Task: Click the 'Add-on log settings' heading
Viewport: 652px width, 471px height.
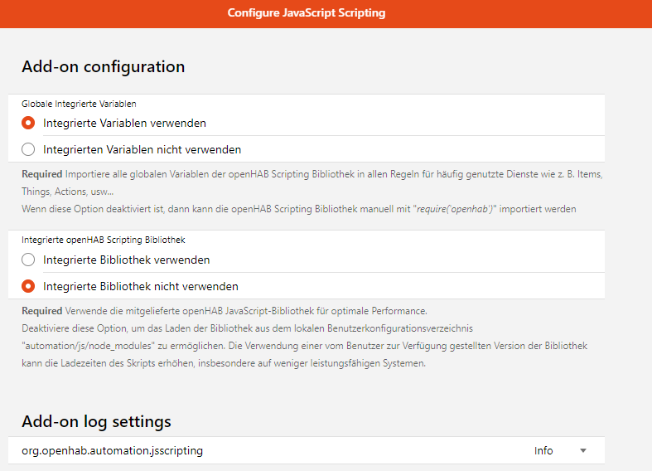Action: (96, 421)
